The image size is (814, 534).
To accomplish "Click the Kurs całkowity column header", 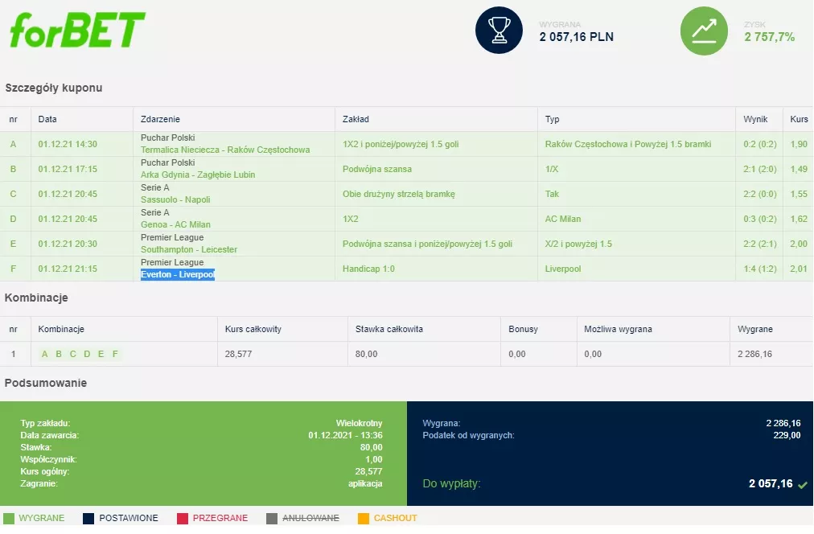I will pos(253,329).
